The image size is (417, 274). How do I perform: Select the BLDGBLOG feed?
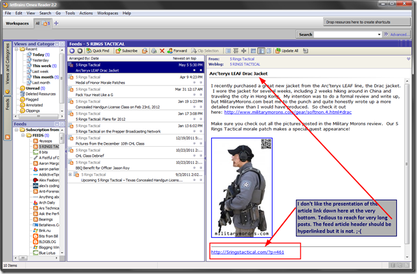(x=45, y=242)
